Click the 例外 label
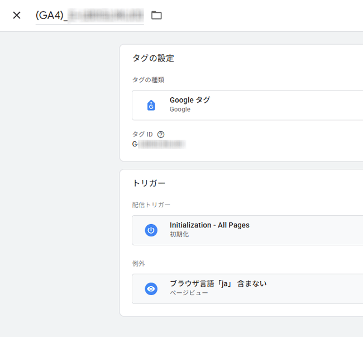363x337 pixels. point(138,263)
